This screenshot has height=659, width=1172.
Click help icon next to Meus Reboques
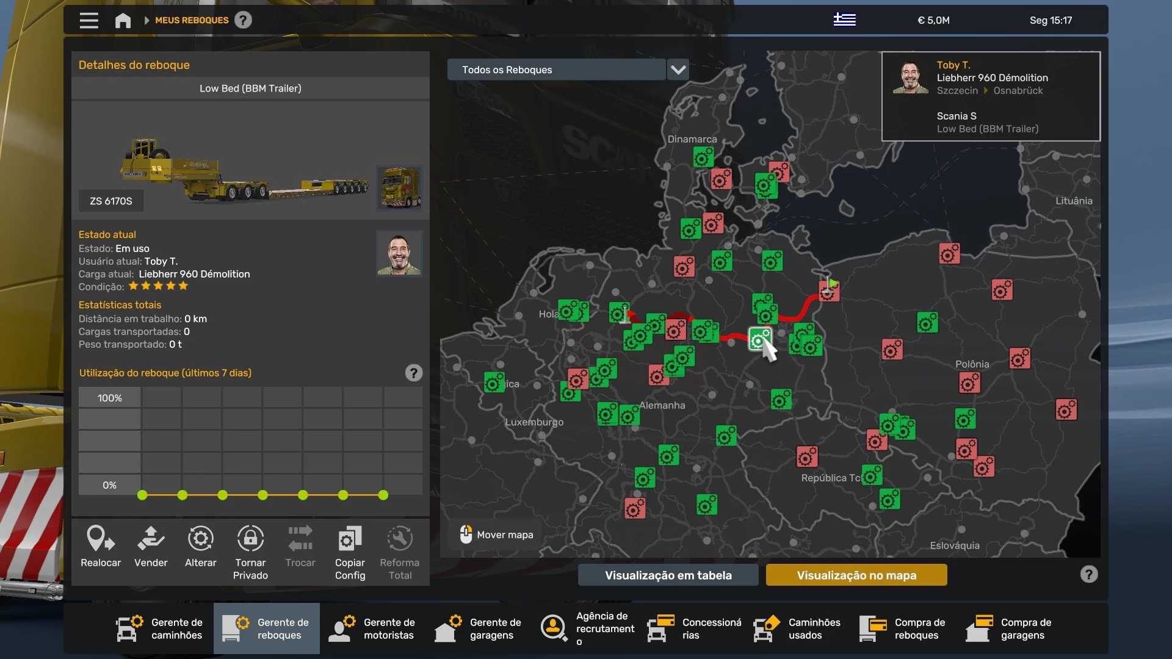[243, 20]
